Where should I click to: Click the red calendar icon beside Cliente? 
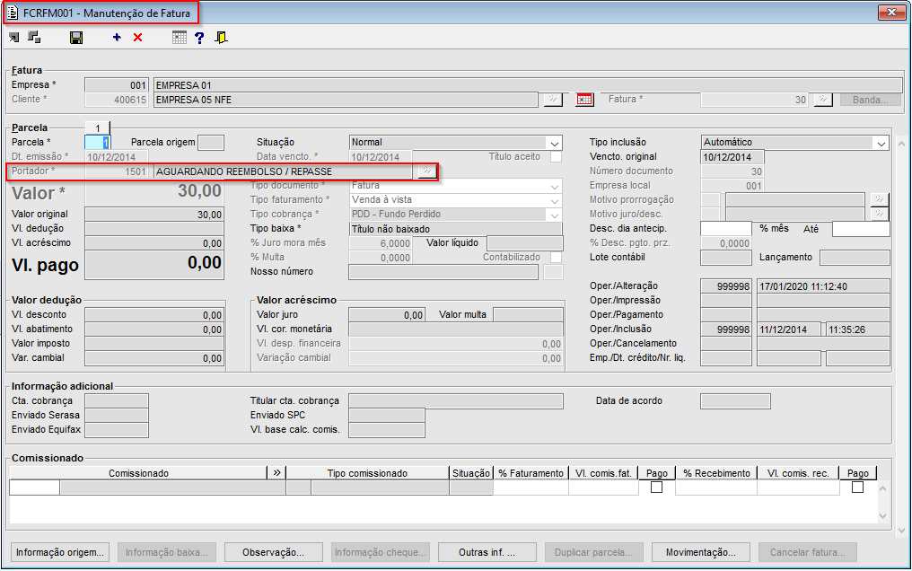[584, 100]
